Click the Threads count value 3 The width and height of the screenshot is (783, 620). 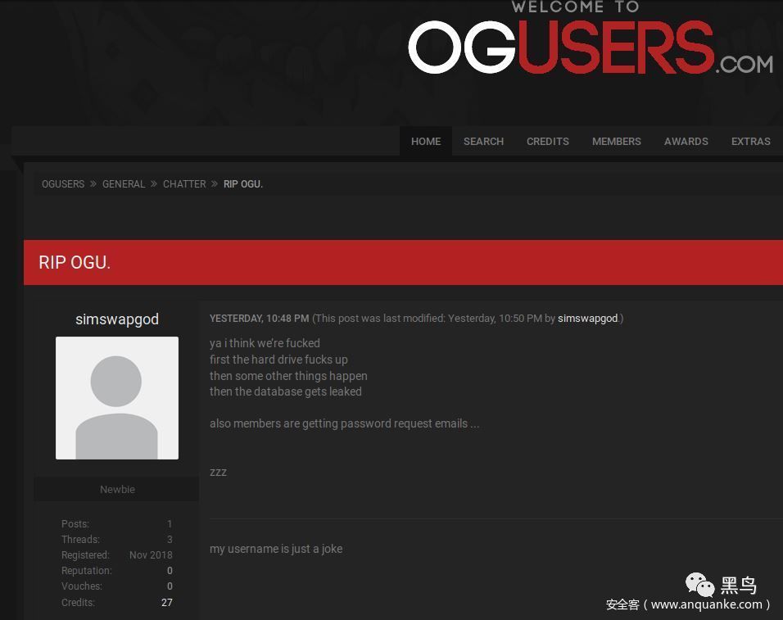[x=170, y=539]
